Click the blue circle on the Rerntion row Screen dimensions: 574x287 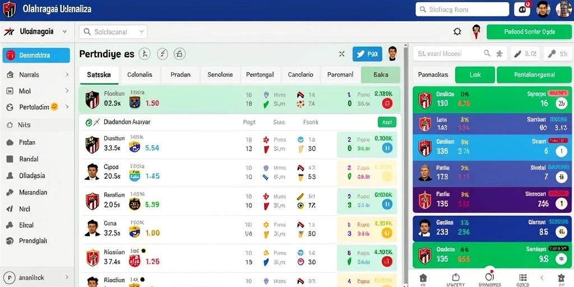pyautogui.click(x=387, y=204)
